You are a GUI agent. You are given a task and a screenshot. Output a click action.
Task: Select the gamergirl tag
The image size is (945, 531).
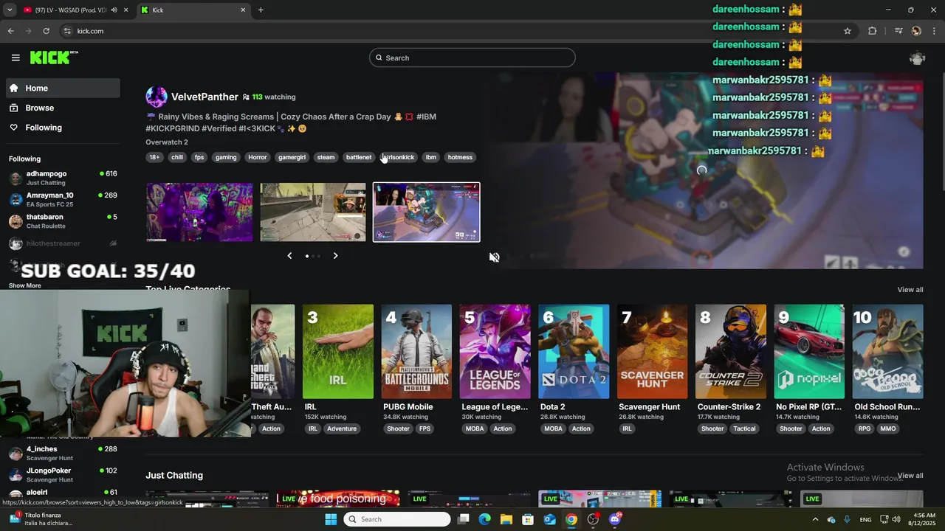point(292,157)
